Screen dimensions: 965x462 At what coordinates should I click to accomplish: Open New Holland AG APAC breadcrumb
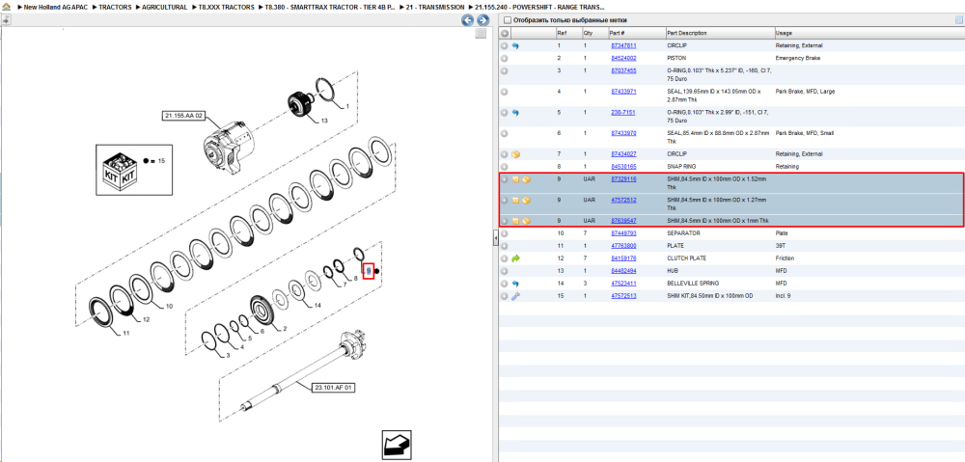(x=54, y=8)
